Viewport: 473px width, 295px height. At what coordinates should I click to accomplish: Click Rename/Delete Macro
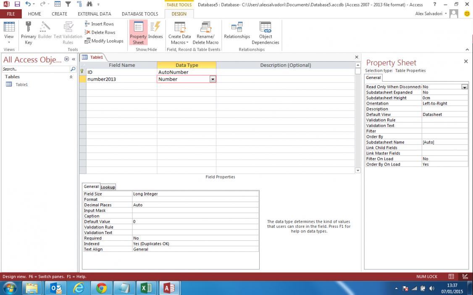(x=205, y=33)
